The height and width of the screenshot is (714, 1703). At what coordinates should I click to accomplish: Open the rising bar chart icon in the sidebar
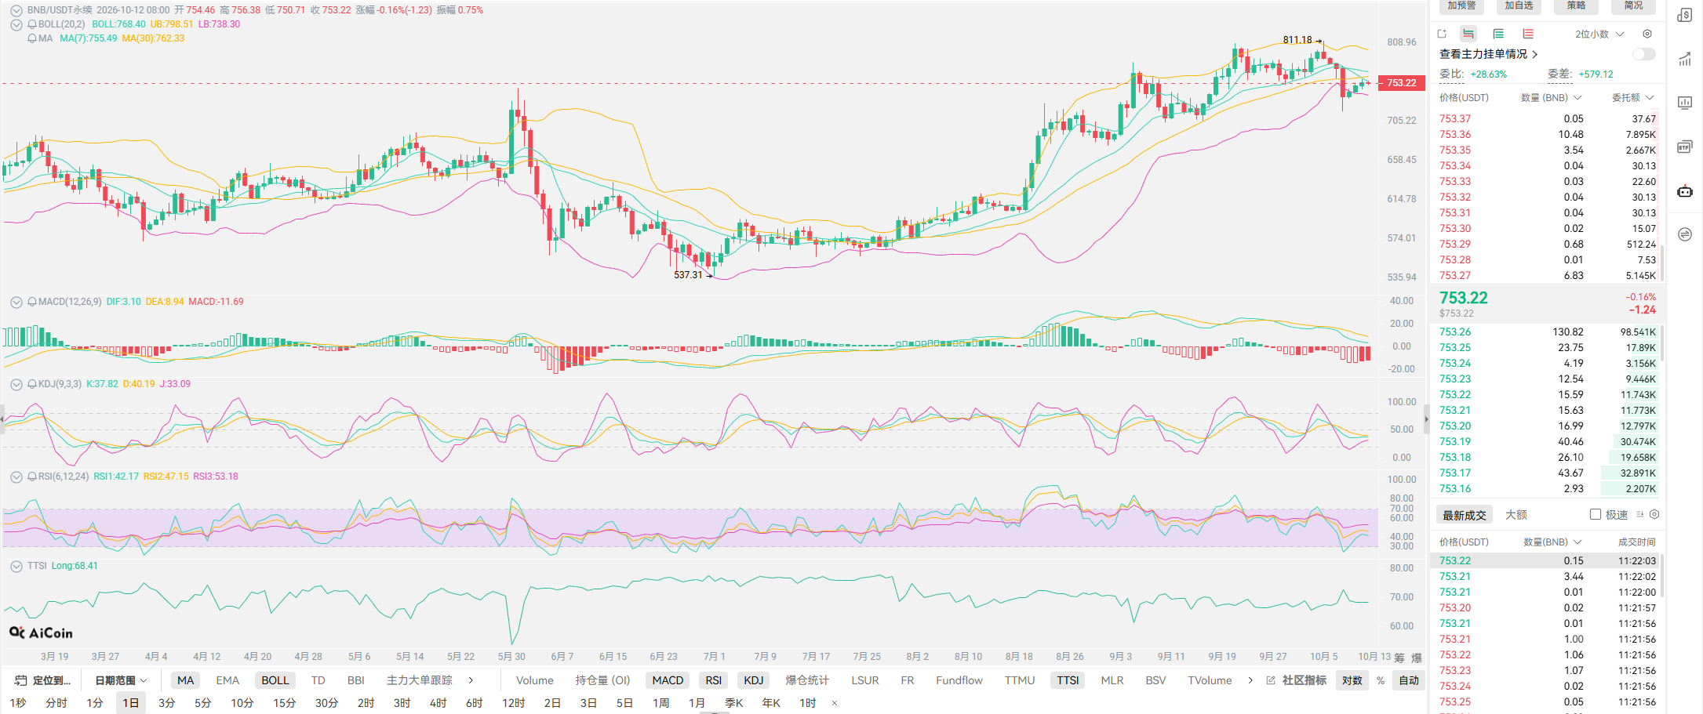[x=1684, y=59]
